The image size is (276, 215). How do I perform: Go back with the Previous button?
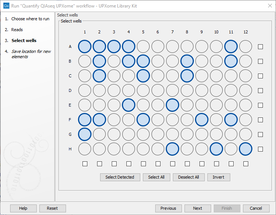[x=168, y=208]
